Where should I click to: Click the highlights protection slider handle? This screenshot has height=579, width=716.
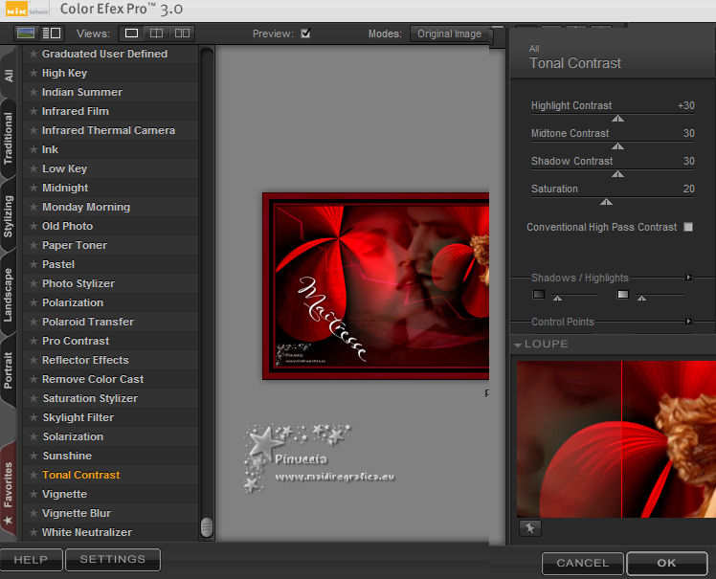click(x=642, y=299)
